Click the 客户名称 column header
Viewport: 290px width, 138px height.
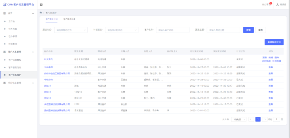[x=48, y=51]
